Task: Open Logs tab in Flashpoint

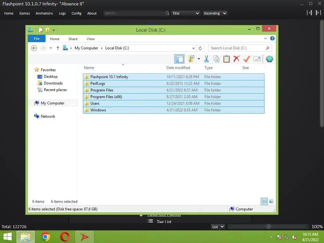Action: [x=62, y=13]
